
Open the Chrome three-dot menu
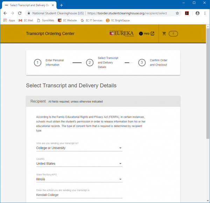click(x=205, y=13)
